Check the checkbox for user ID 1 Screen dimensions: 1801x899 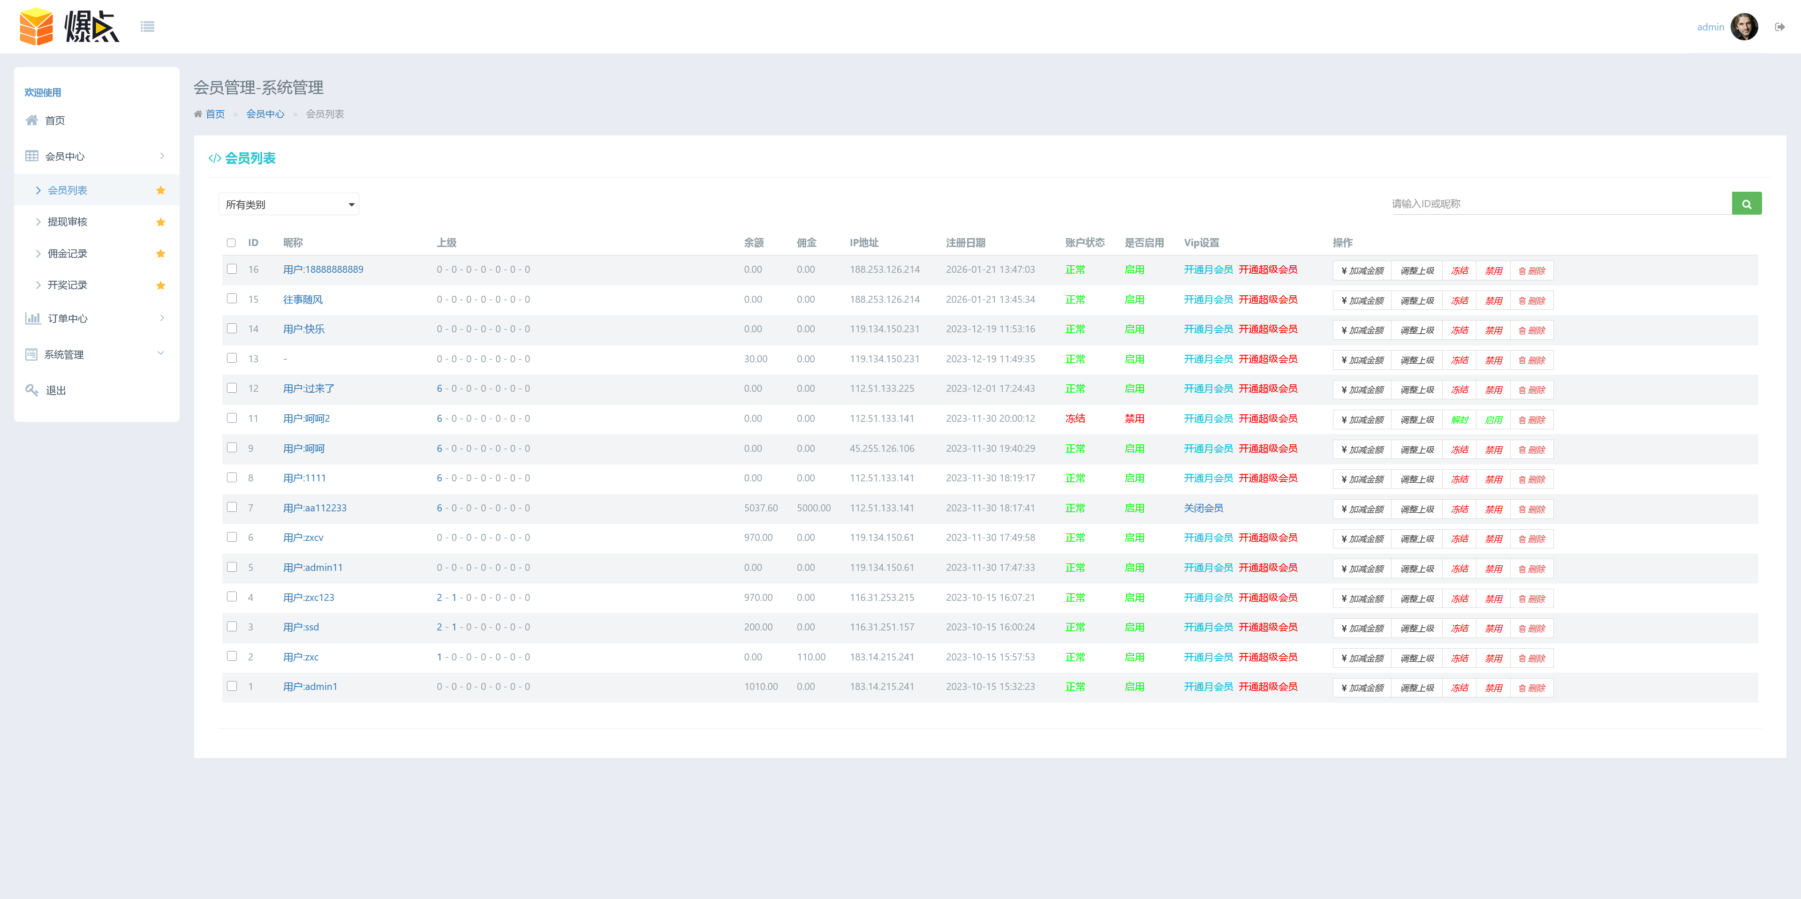231,686
